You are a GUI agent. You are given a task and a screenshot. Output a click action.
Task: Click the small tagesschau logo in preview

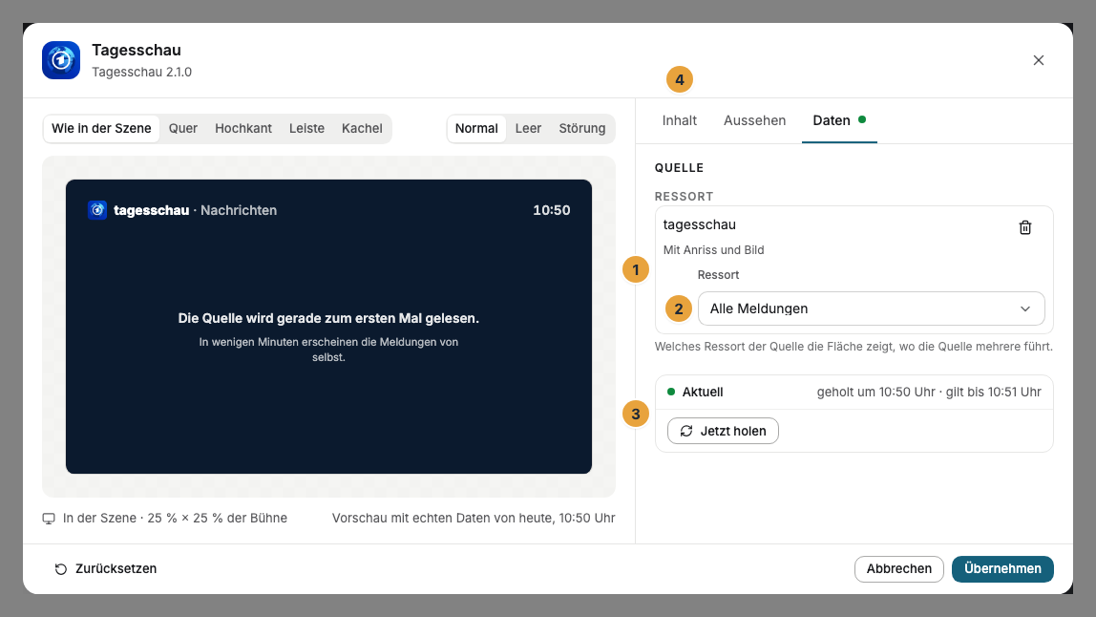[x=97, y=210]
